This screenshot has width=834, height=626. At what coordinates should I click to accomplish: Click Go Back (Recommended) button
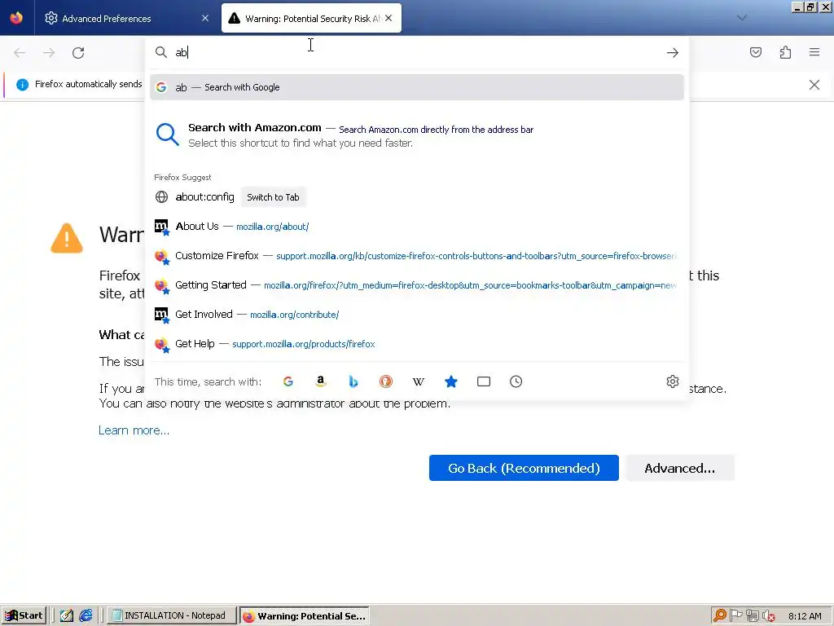pos(524,468)
